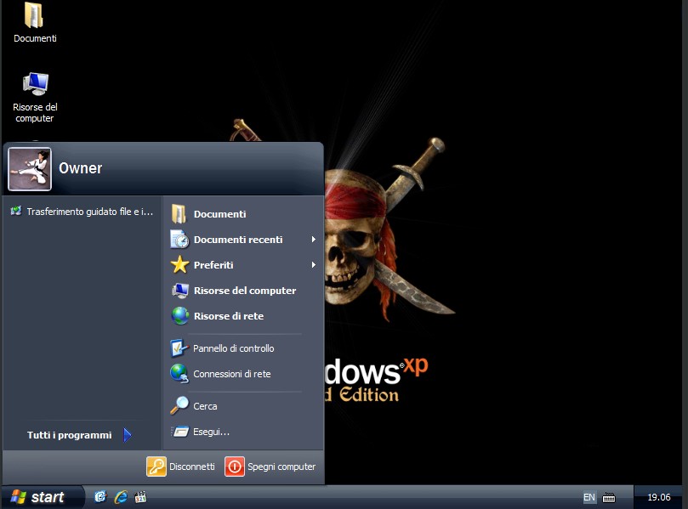Open Pannello di controllo

[x=242, y=348]
